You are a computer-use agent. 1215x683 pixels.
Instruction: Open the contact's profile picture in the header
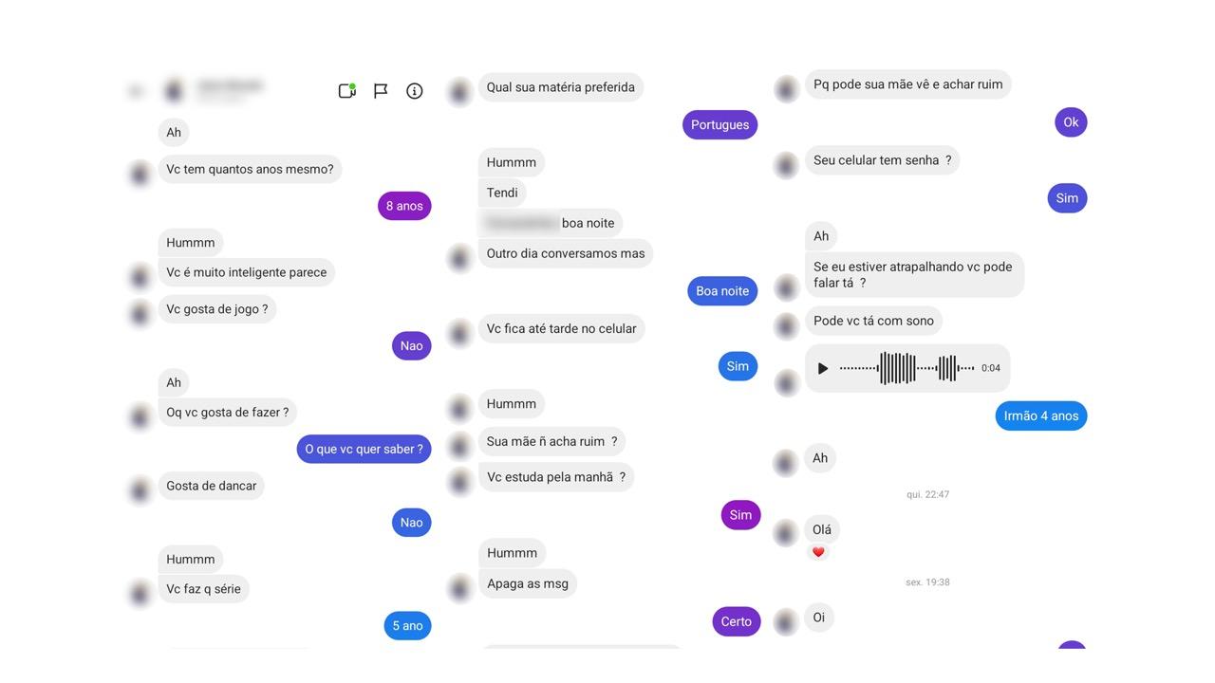click(174, 91)
